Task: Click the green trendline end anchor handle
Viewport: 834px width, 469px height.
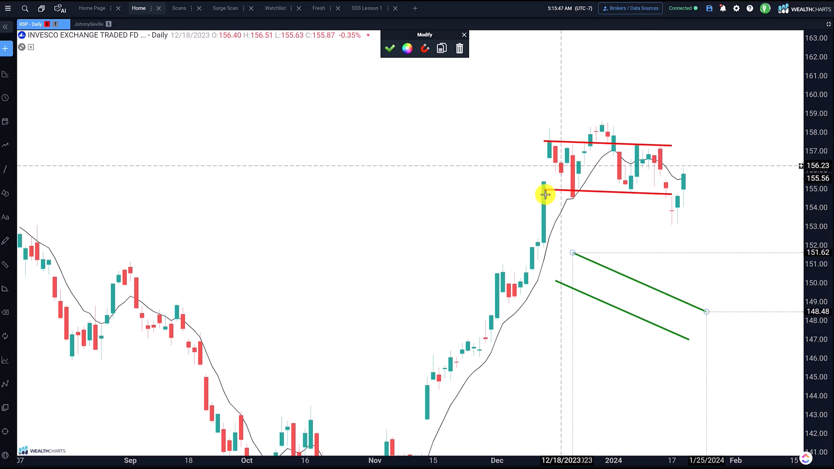Action: tap(706, 312)
